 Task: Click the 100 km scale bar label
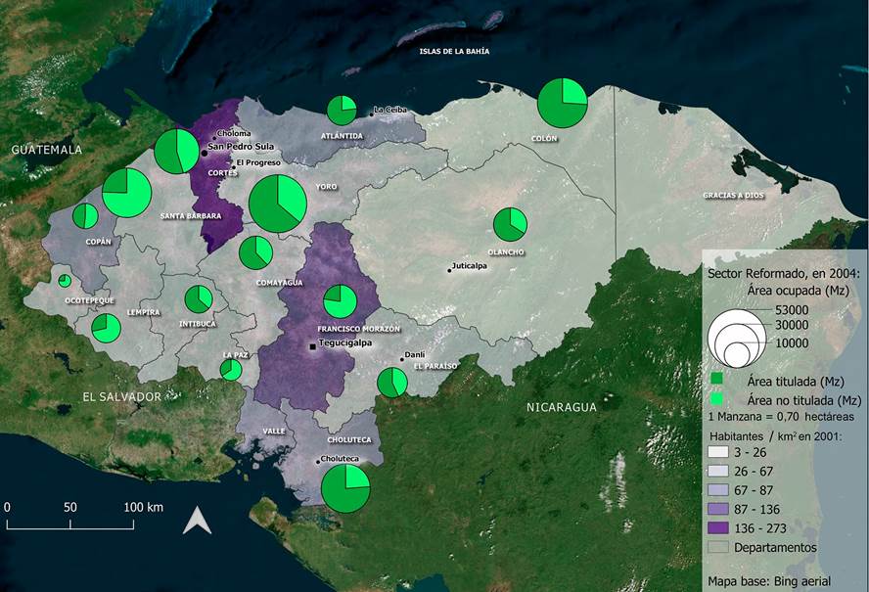[x=143, y=507]
